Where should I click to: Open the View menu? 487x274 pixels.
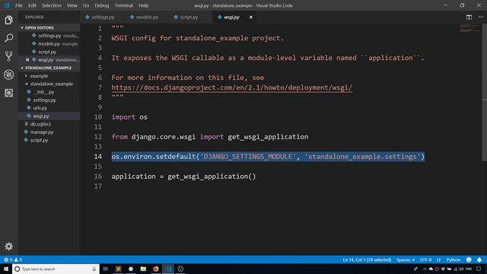(72, 5)
